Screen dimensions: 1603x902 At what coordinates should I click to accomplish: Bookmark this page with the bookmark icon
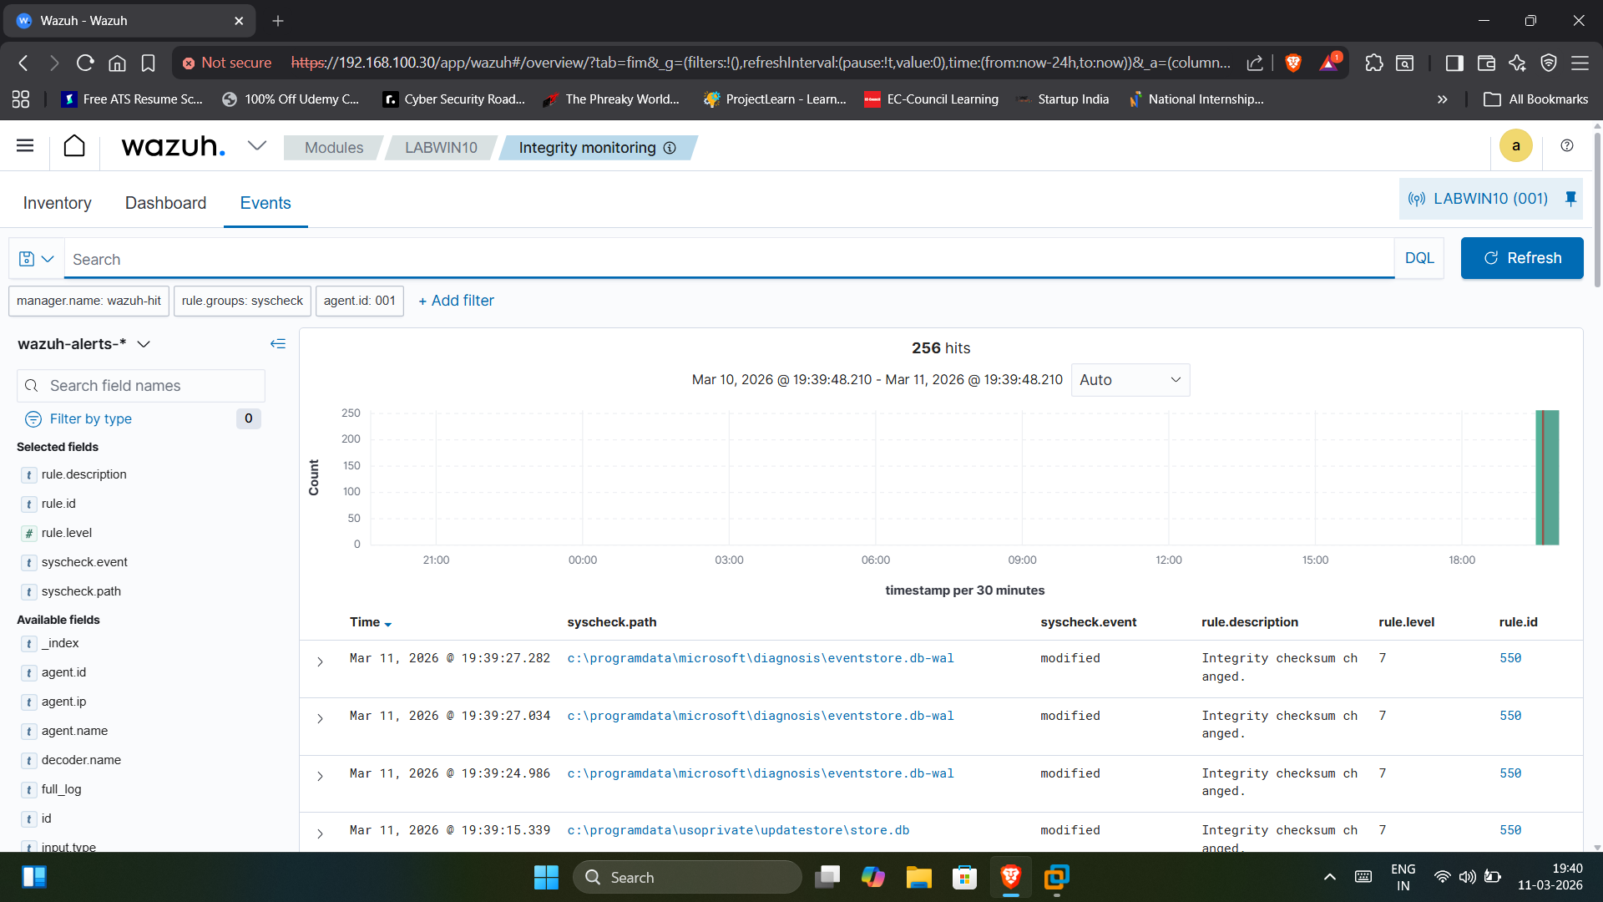[148, 63]
